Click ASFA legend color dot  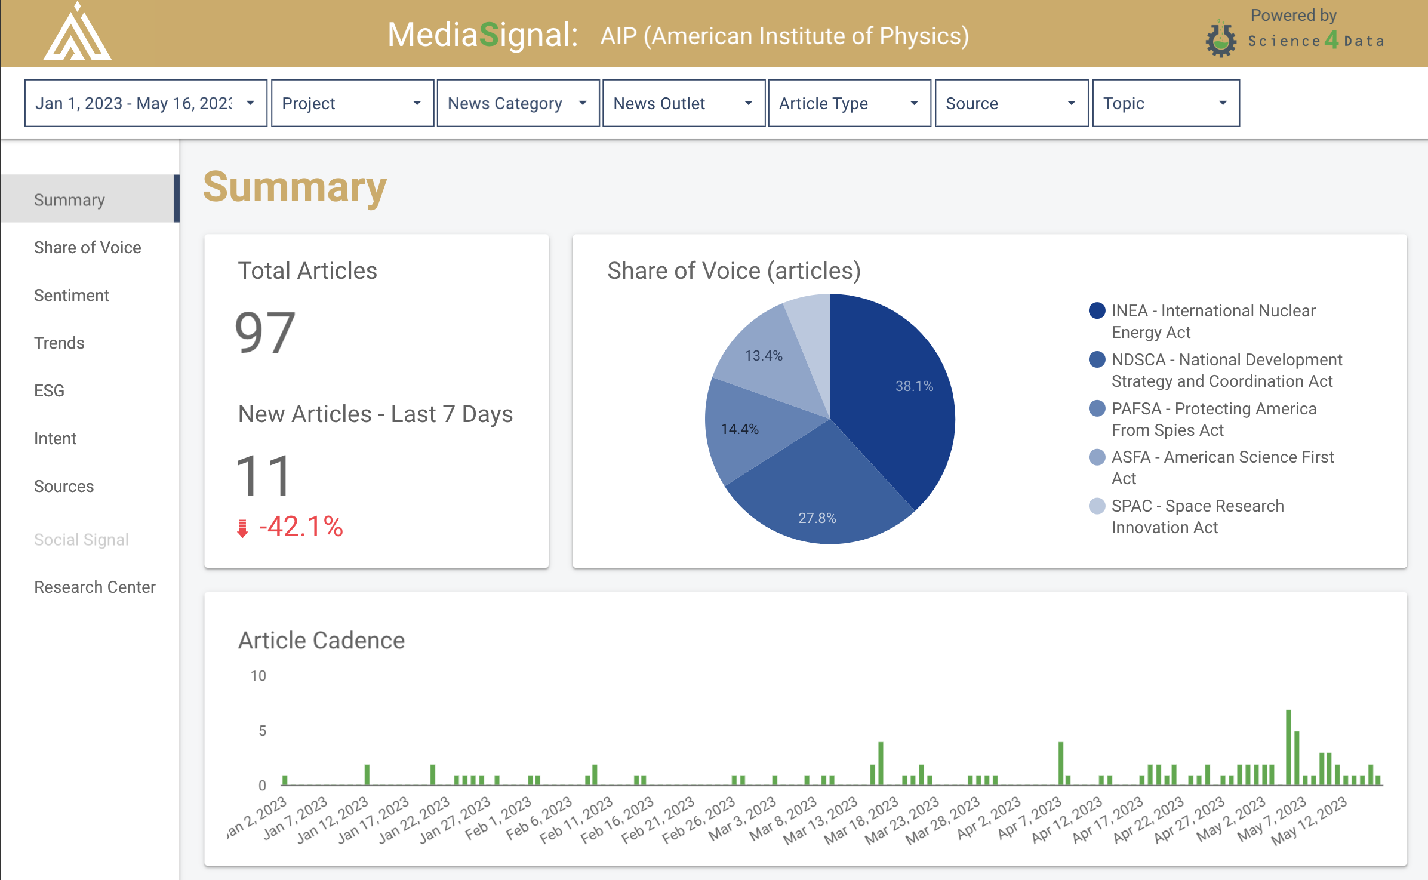pyautogui.click(x=1097, y=457)
